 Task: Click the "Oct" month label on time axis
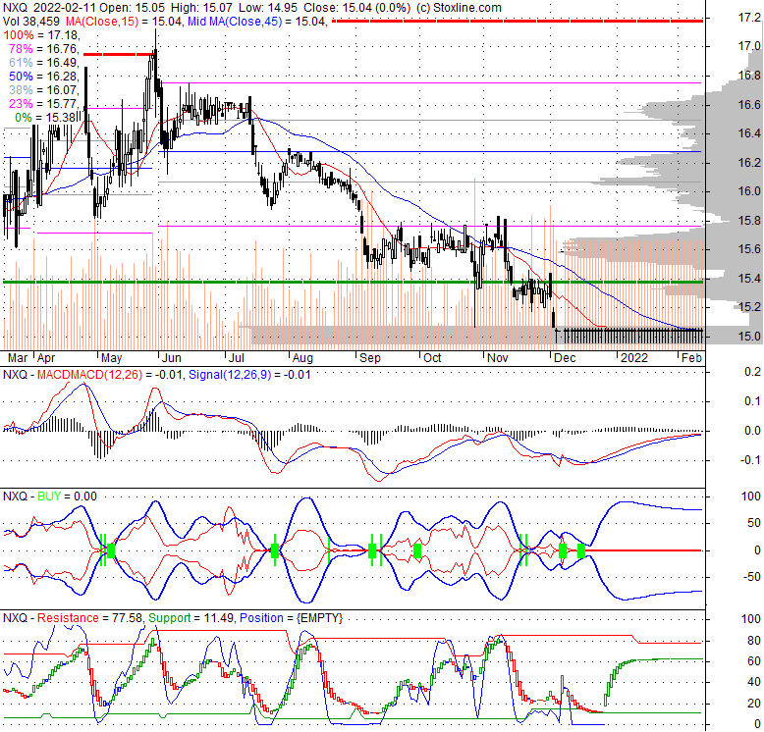pos(432,358)
